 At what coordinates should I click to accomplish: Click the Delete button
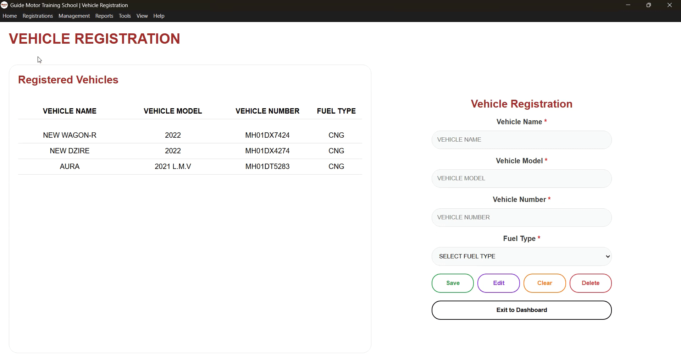pyautogui.click(x=591, y=283)
